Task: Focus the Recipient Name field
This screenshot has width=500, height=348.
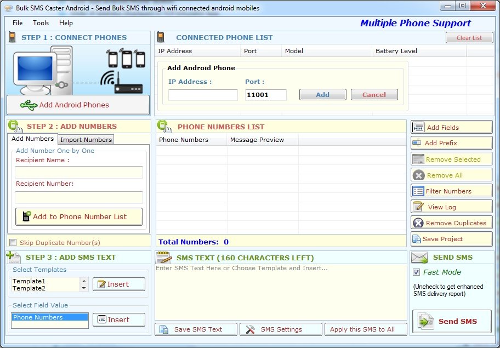Action: tap(79, 172)
